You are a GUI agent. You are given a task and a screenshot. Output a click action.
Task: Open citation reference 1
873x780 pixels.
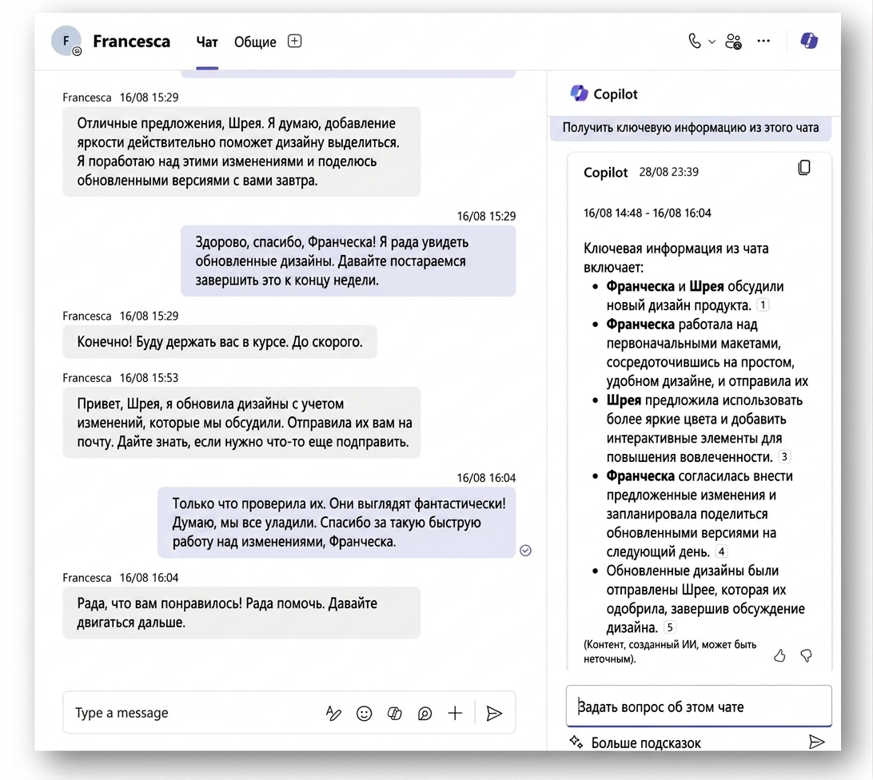click(x=763, y=305)
